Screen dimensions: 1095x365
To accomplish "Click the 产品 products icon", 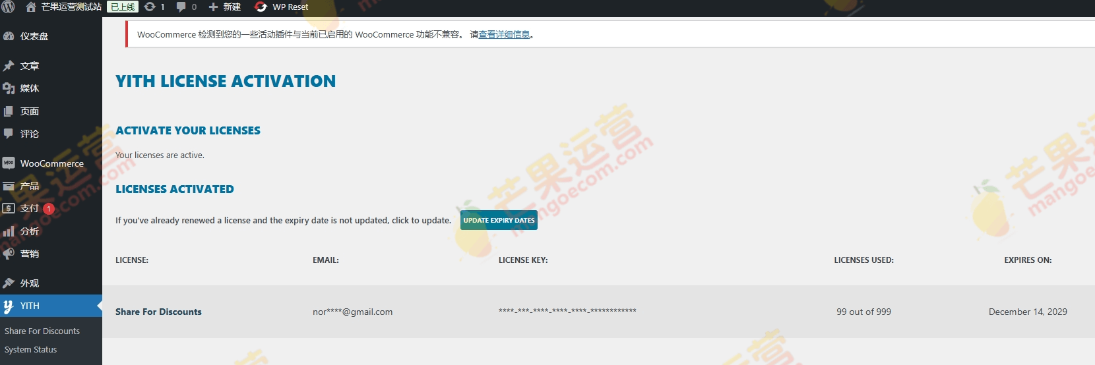I will coord(9,186).
